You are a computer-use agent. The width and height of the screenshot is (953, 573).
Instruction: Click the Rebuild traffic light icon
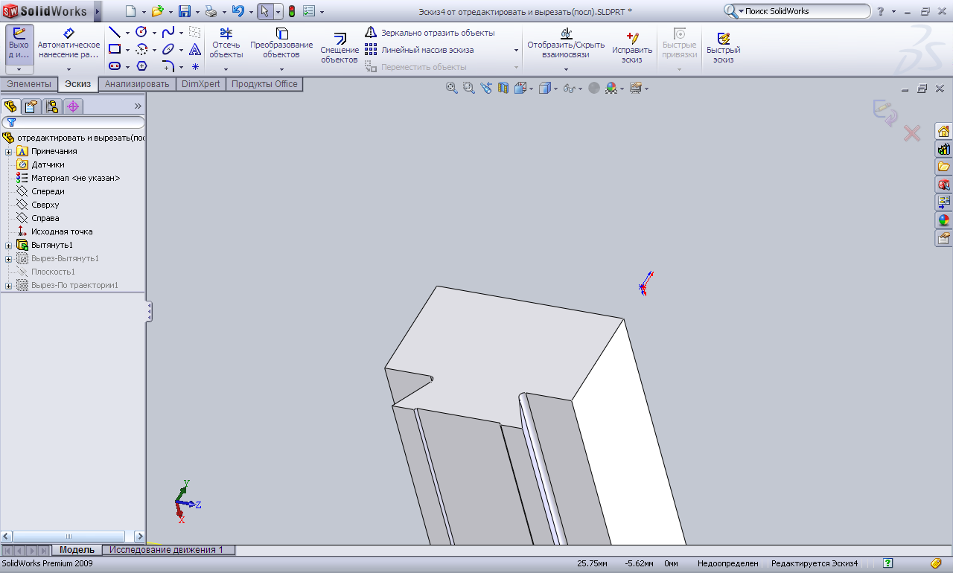pyautogui.click(x=292, y=11)
